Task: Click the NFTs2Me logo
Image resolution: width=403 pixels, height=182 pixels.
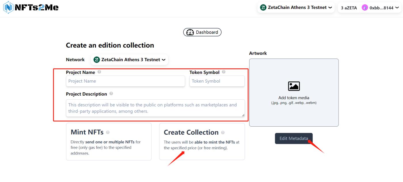Action: click(31, 7)
